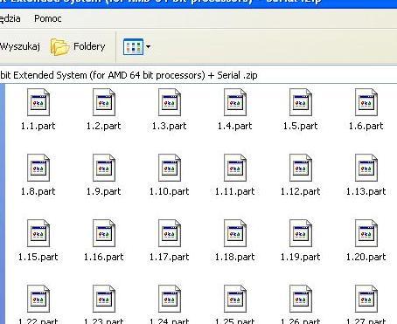Select the 1.27.part file icon
Screen dimensions: 397x324
point(366,299)
